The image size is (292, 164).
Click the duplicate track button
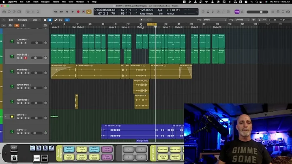point(10,25)
